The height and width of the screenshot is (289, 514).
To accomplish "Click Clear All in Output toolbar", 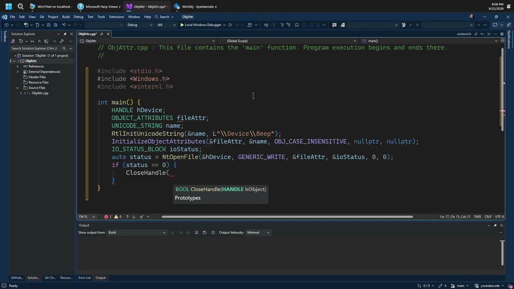I will (x=196, y=232).
